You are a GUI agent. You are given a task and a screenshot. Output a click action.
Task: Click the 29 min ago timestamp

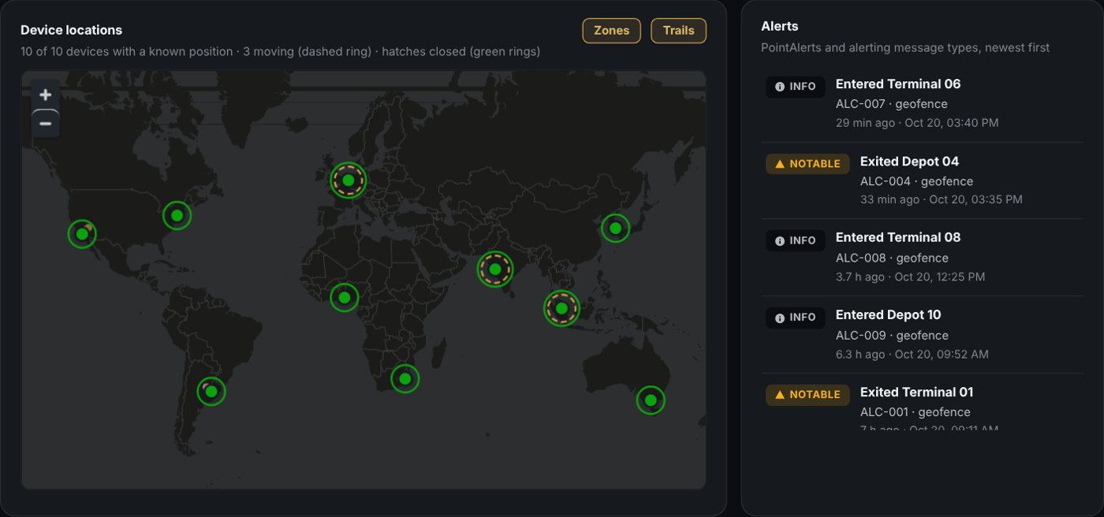917,123
